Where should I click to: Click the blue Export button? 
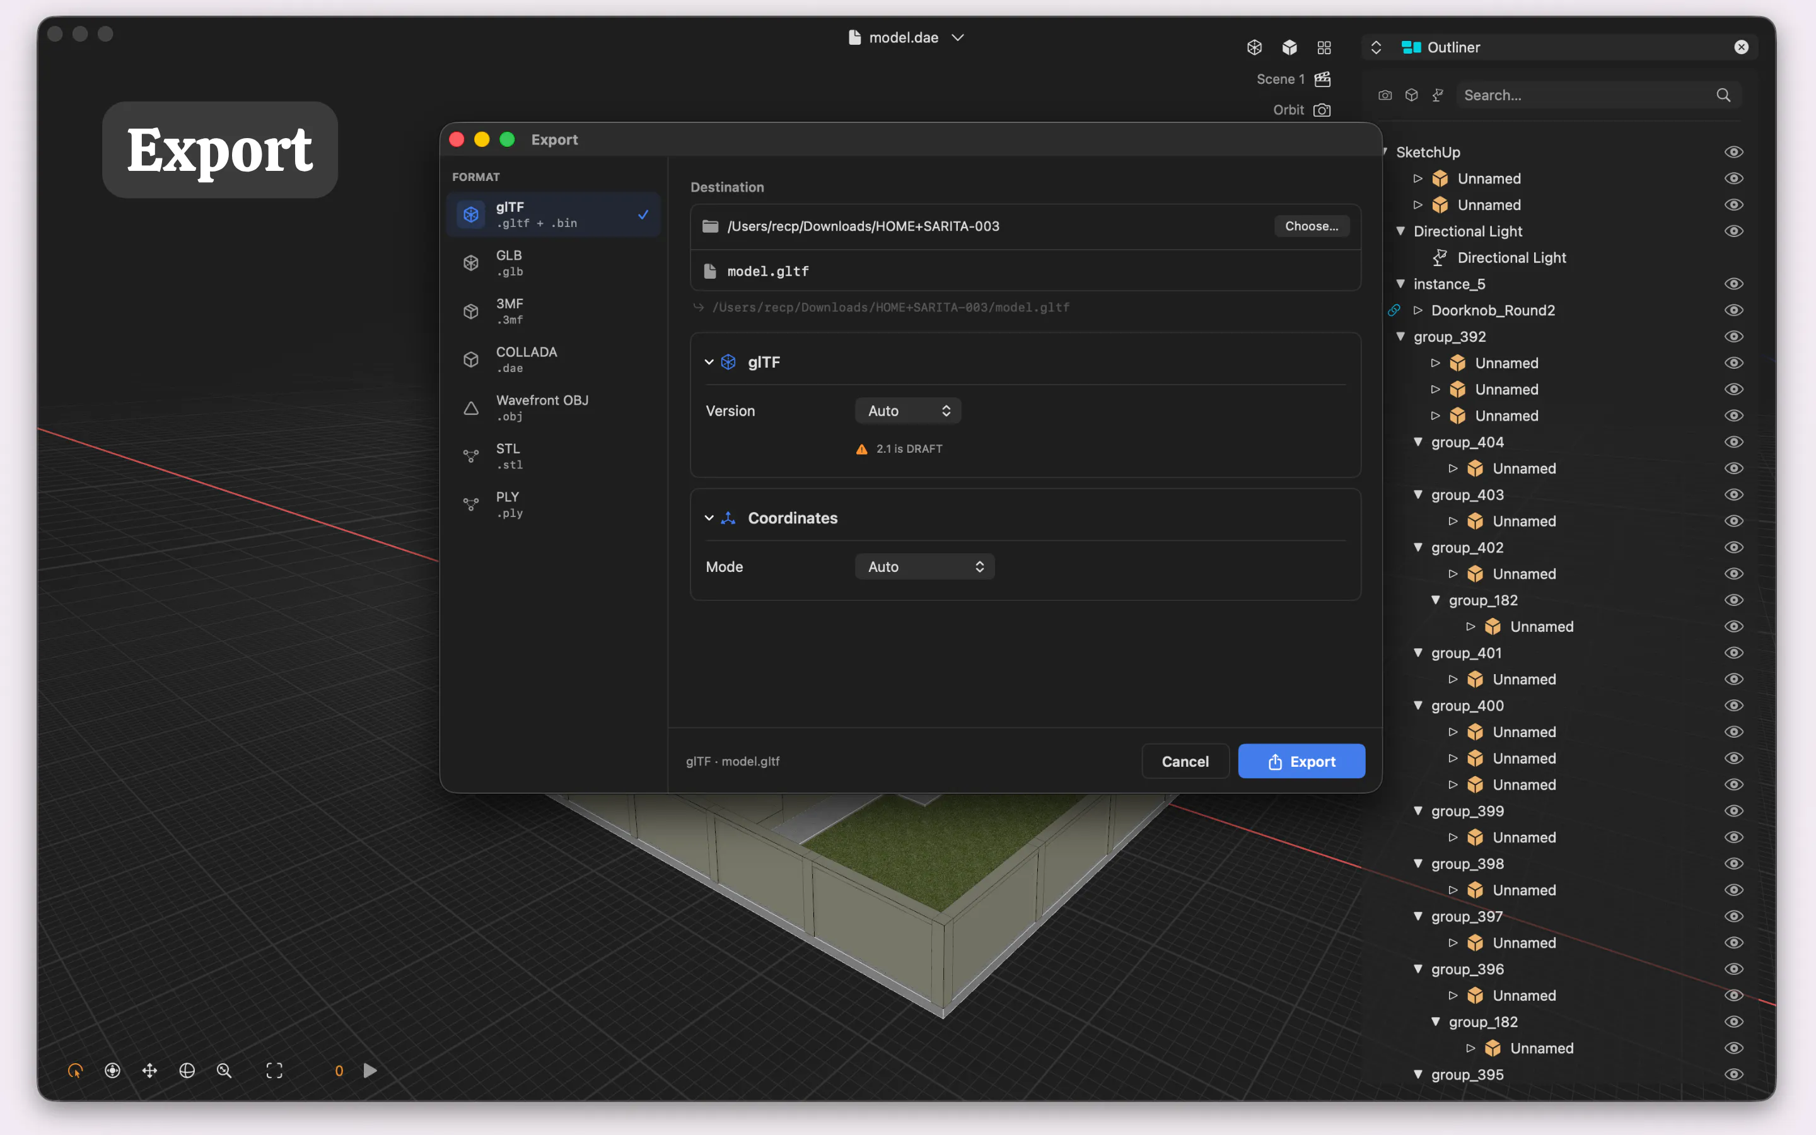tap(1301, 761)
